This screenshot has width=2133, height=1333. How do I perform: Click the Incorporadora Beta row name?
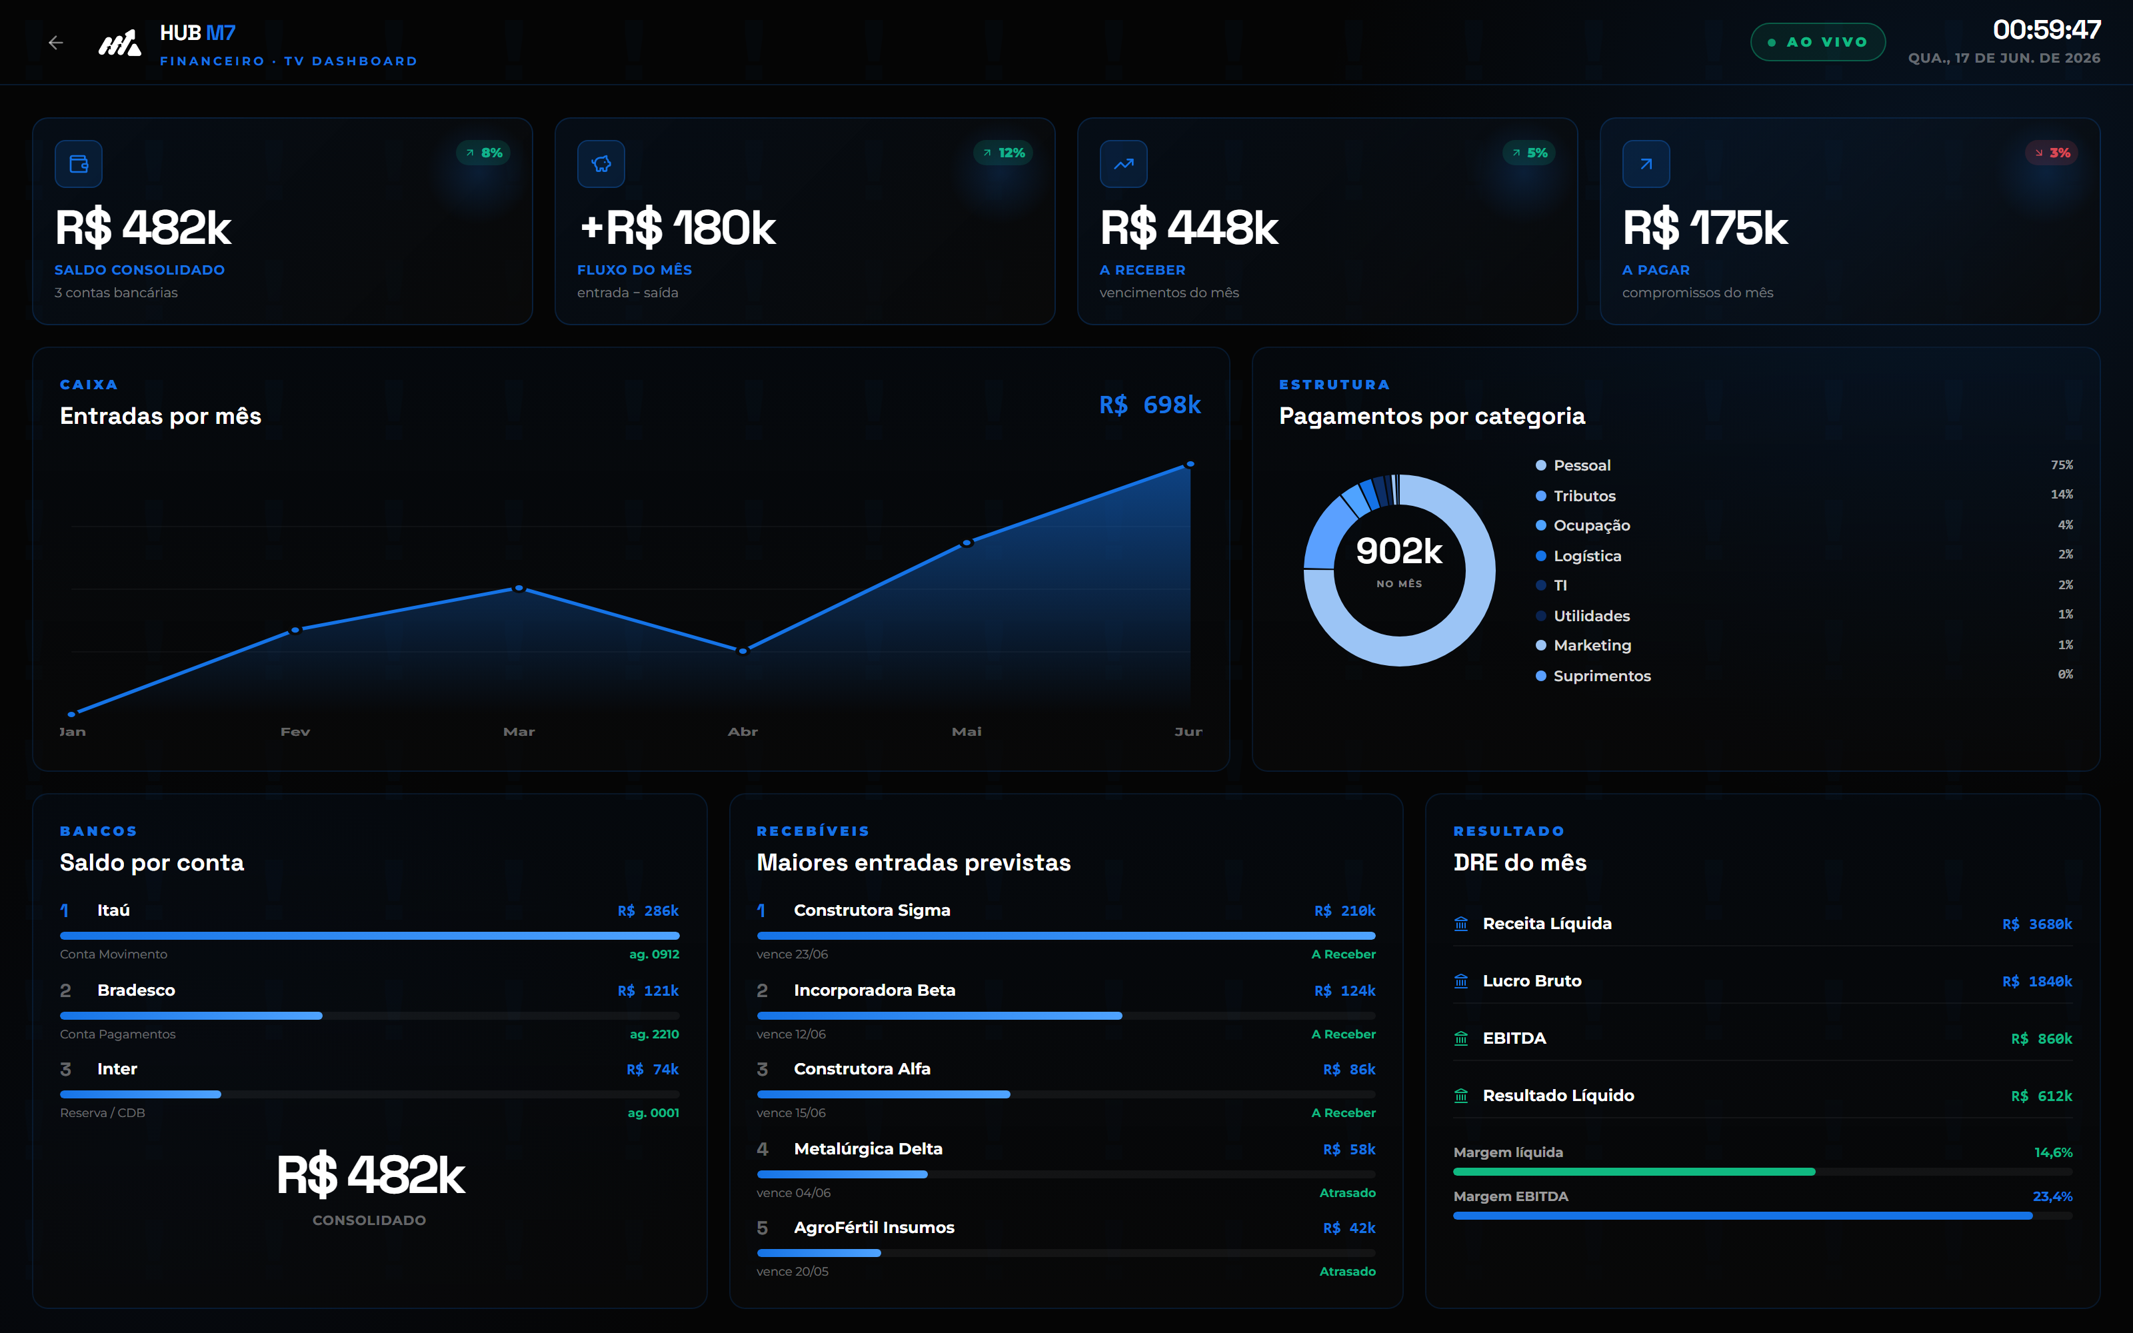point(875,990)
